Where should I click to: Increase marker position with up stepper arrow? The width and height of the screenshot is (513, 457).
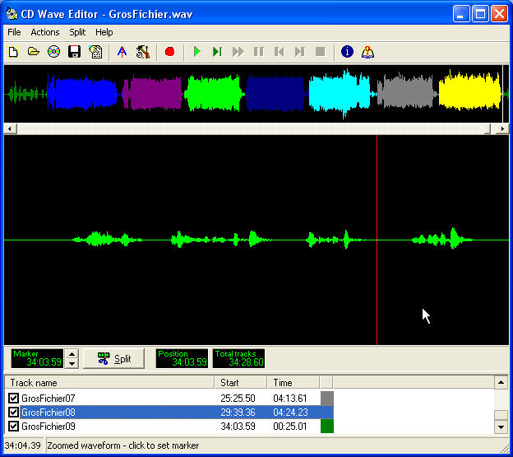tap(72, 353)
